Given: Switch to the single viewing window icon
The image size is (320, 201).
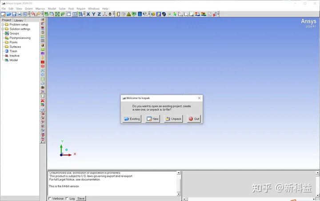Looking at the screenshot, I should coord(69,14).
